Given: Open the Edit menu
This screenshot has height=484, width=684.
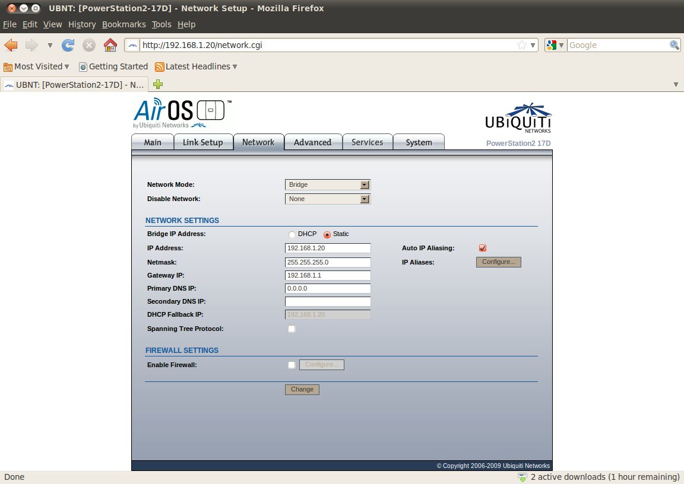Looking at the screenshot, I should tap(30, 24).
